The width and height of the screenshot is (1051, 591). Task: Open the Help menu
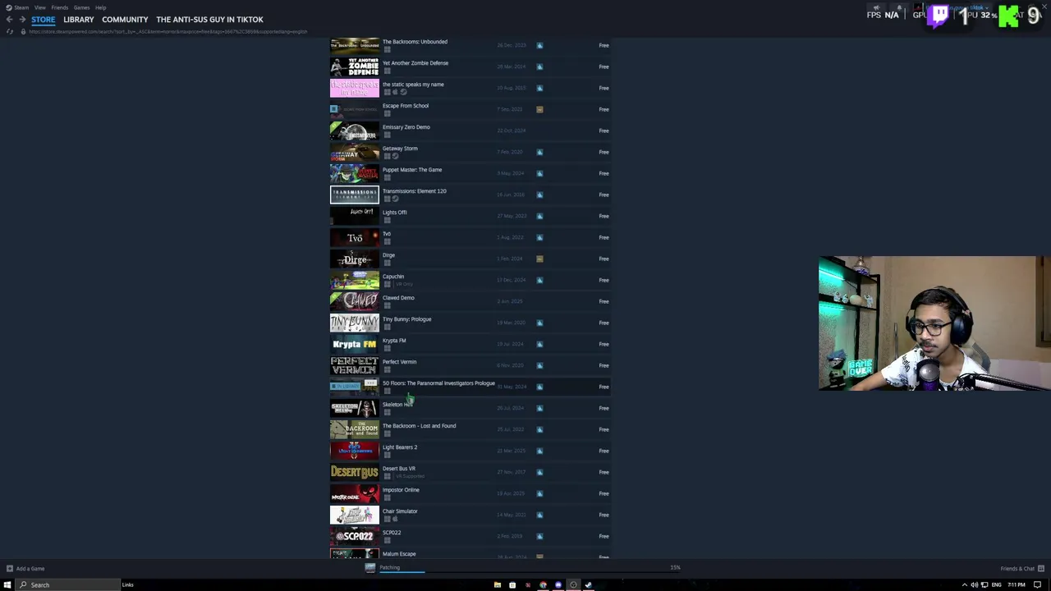[x=100, y=7]
